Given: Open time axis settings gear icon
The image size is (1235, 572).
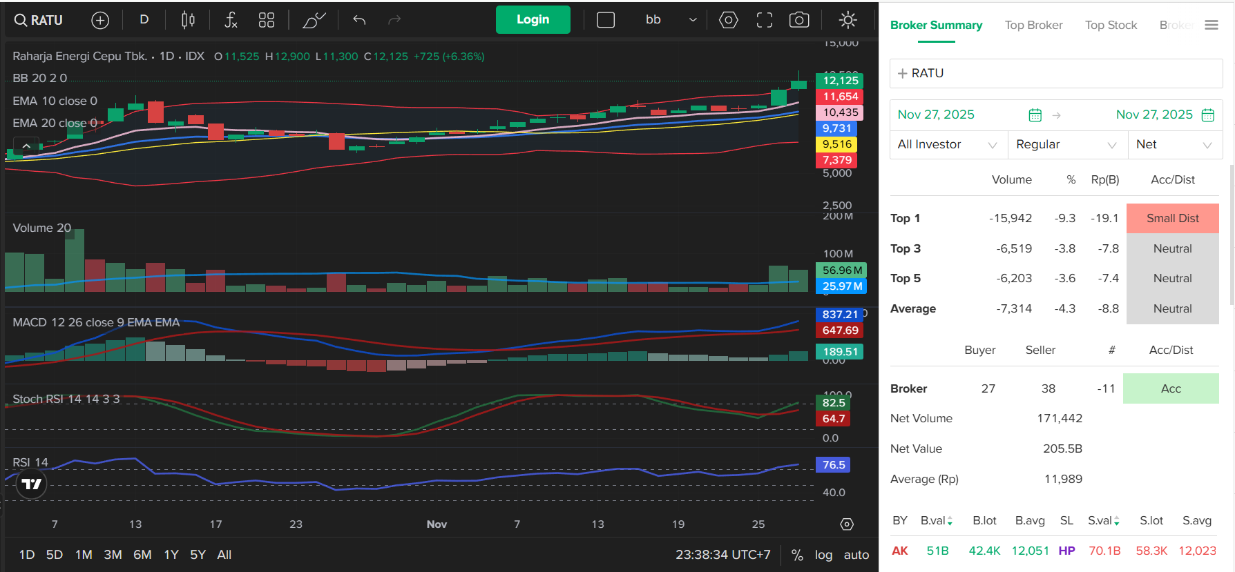Looking at the screenshot, I should coord(847,524).
